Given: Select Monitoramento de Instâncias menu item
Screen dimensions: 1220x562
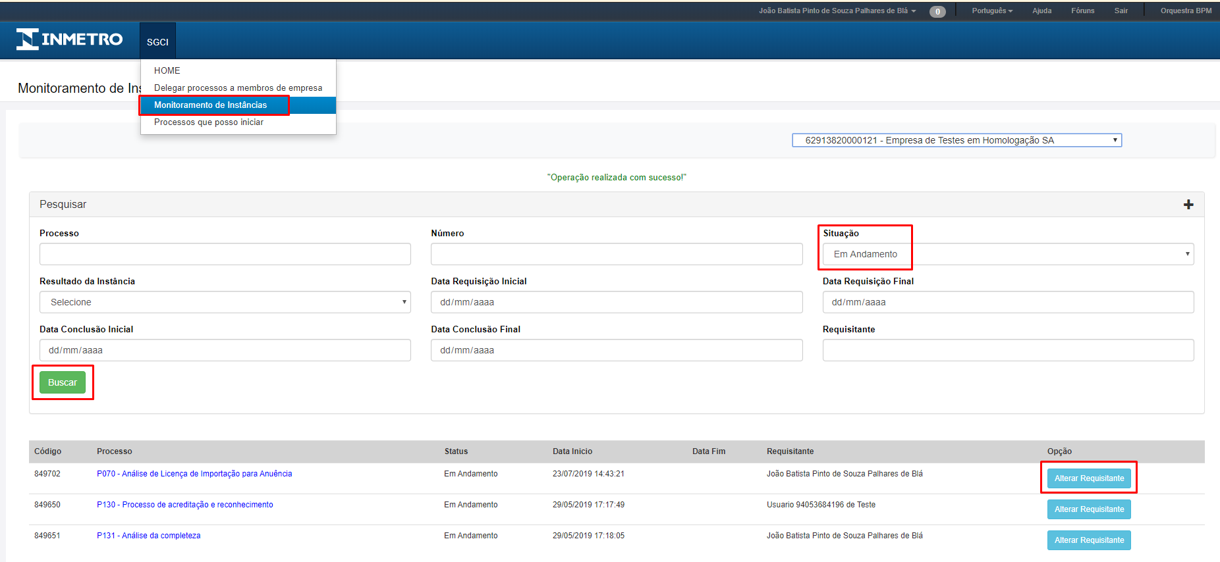Looking at the screenshot, I should pyautogui.click(x=210, y=105).
